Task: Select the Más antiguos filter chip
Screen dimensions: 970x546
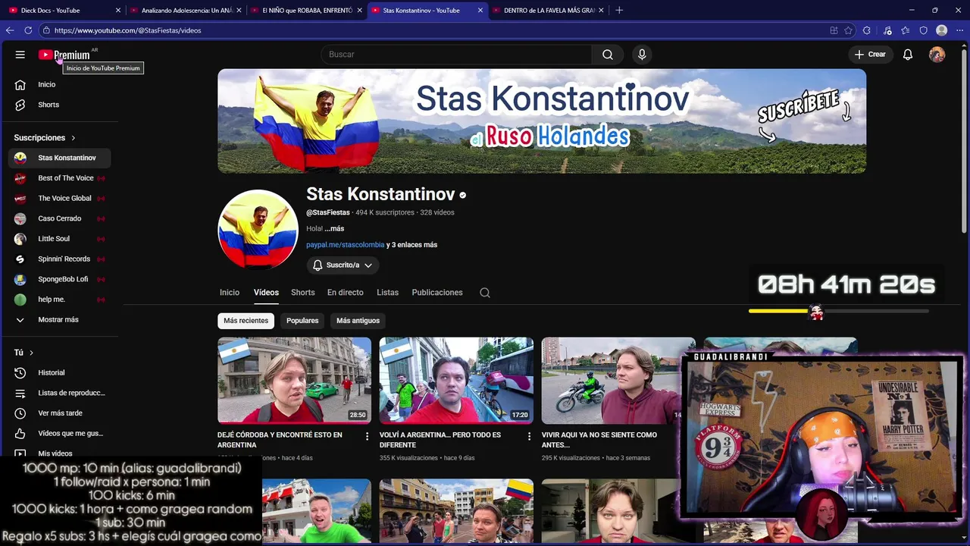Action: pyautogui.click(x=358, y=321)
